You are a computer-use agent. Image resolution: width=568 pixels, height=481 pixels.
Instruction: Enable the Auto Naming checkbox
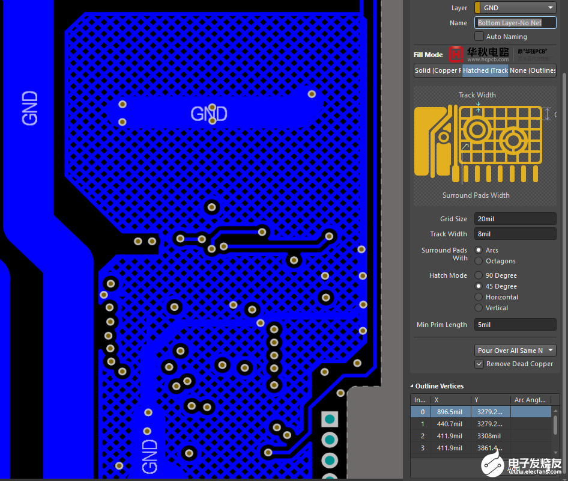[x=479, y=37]
